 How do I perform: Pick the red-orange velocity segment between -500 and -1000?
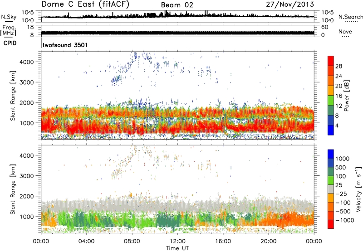click(x=331, y=215)
